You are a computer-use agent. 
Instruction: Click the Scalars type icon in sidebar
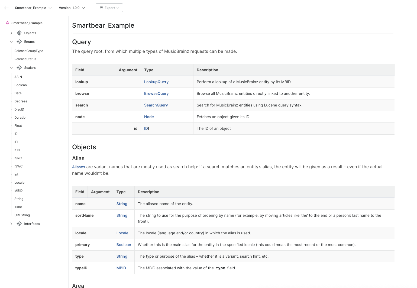coord(19,68)
